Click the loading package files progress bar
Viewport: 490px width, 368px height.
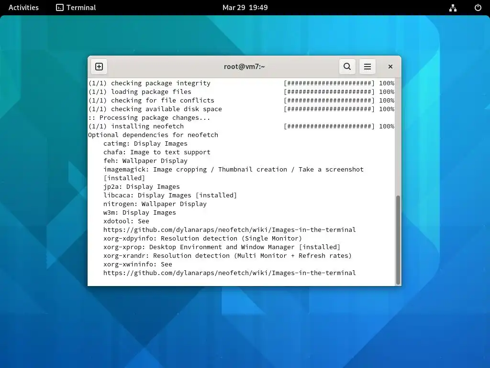329,92
